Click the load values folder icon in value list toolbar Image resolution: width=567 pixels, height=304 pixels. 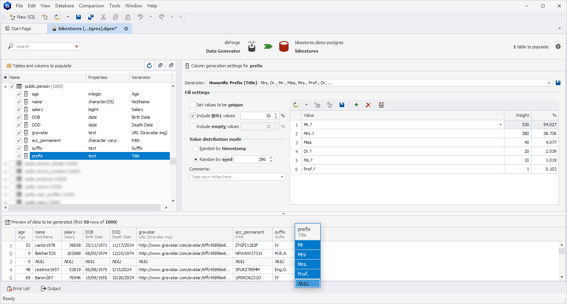click(x=296, y=105)
